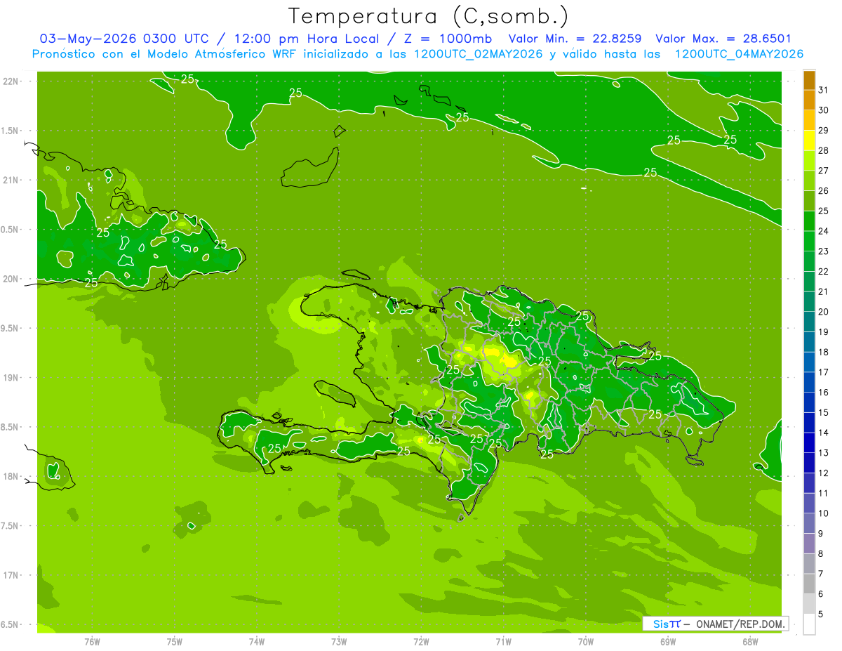This screenshot has width=842, height=651.
Task: Click the 'Temperatura (C,somb.)' title
Action: pos(428,16)
